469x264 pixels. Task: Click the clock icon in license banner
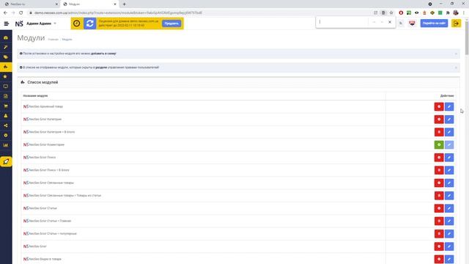point(76,23)
